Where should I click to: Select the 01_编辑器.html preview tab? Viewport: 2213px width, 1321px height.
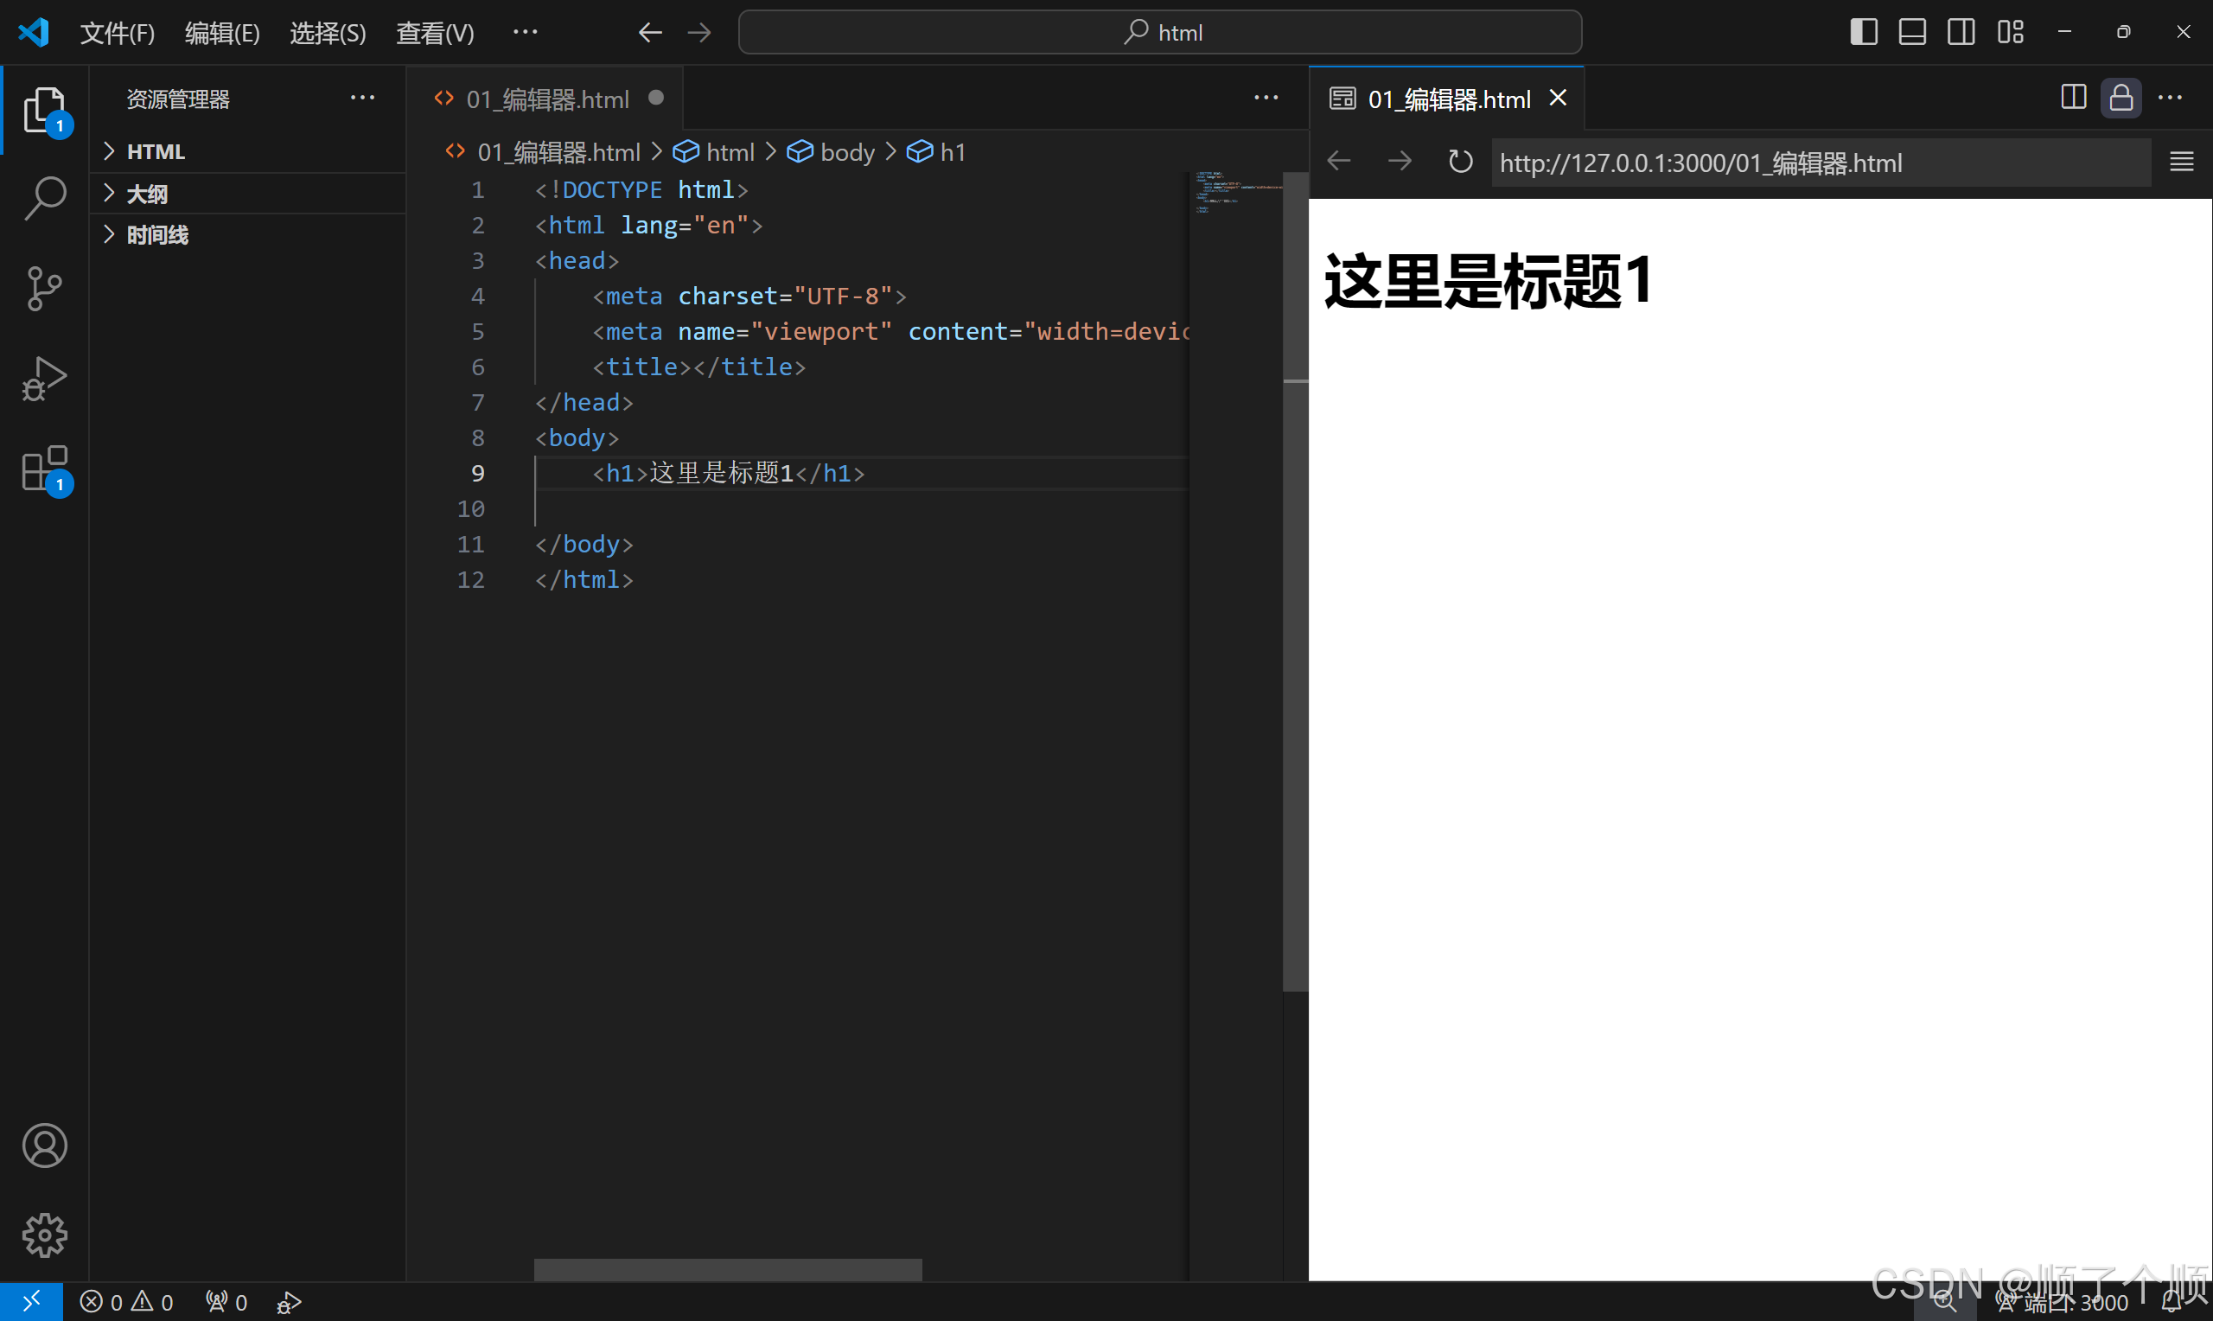point(1448,98)
